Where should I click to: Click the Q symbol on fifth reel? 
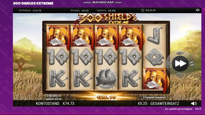155,57
